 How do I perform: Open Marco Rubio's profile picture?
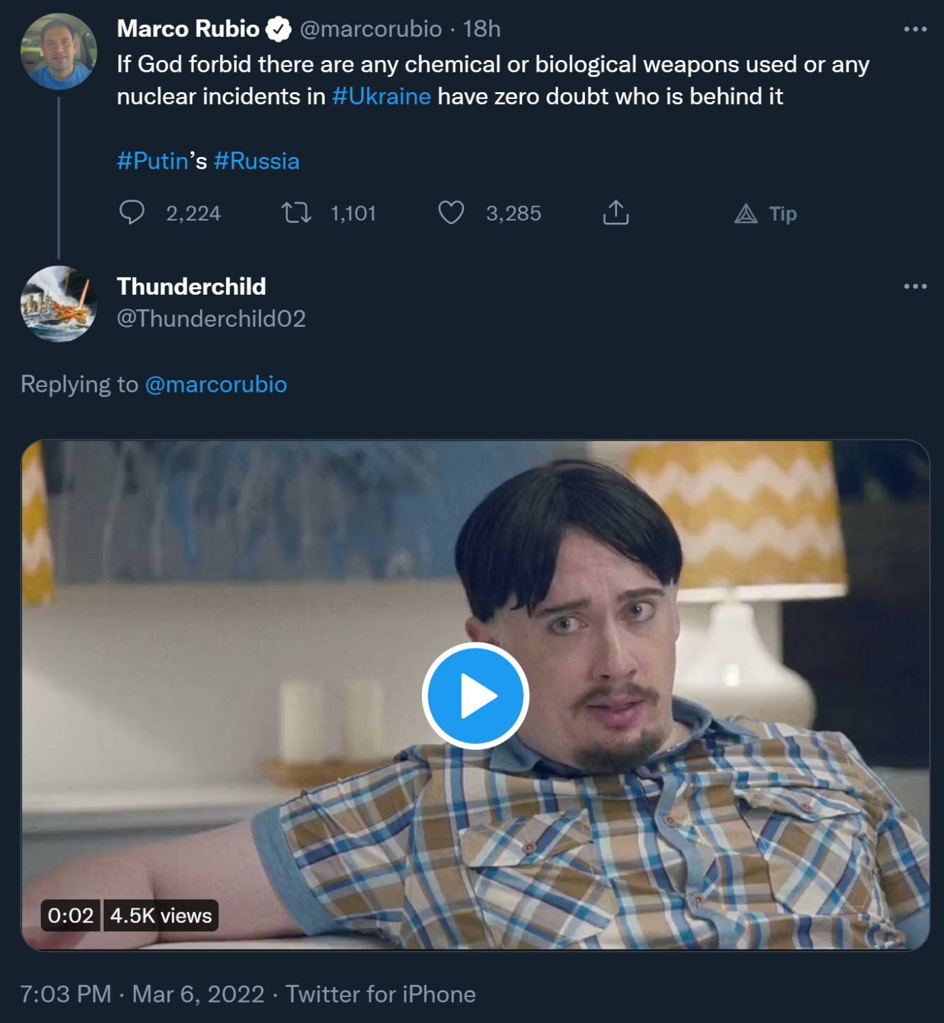point(59,52)
